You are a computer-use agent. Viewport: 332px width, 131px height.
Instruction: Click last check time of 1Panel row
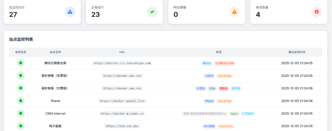tap(297, 101)
